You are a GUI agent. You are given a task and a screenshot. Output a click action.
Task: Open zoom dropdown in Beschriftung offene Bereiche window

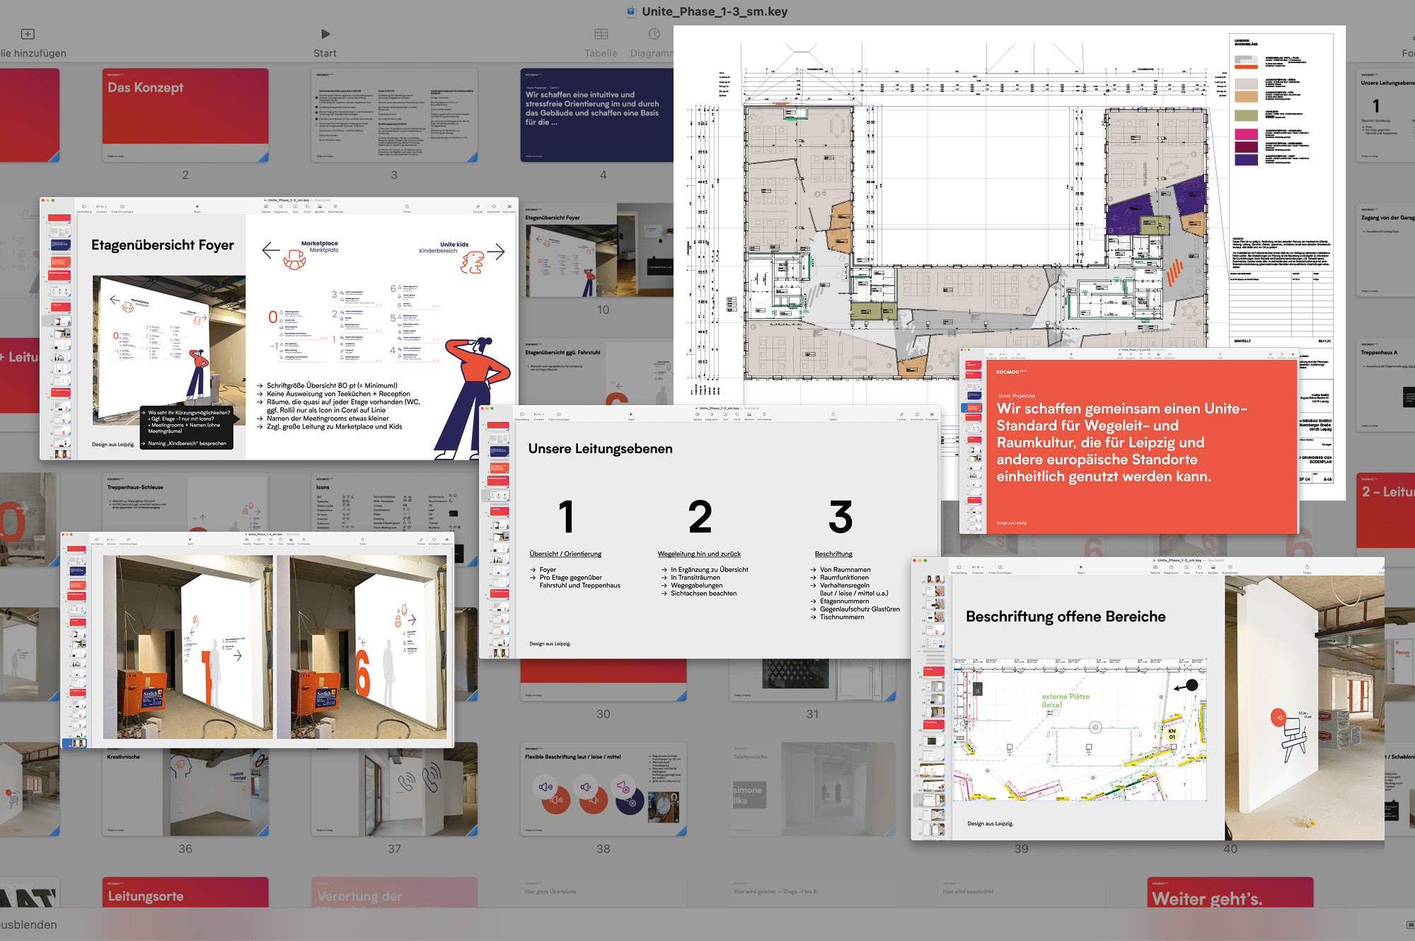(978, 567)
